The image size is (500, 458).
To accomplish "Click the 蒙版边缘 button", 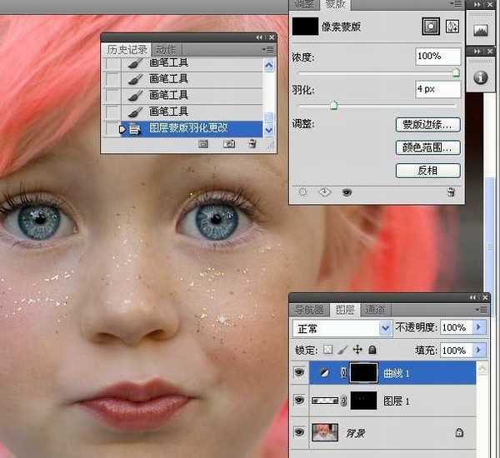I will pos(427,125).
